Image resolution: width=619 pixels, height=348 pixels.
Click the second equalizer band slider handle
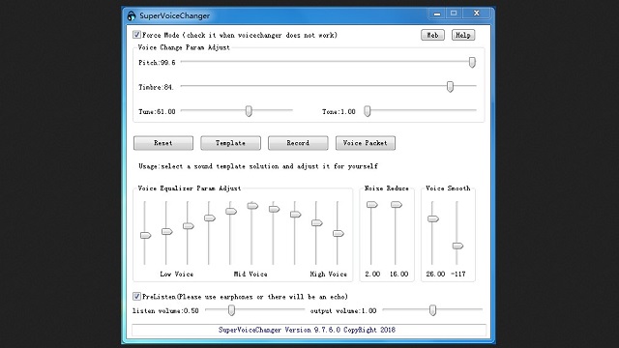(167, 232)
